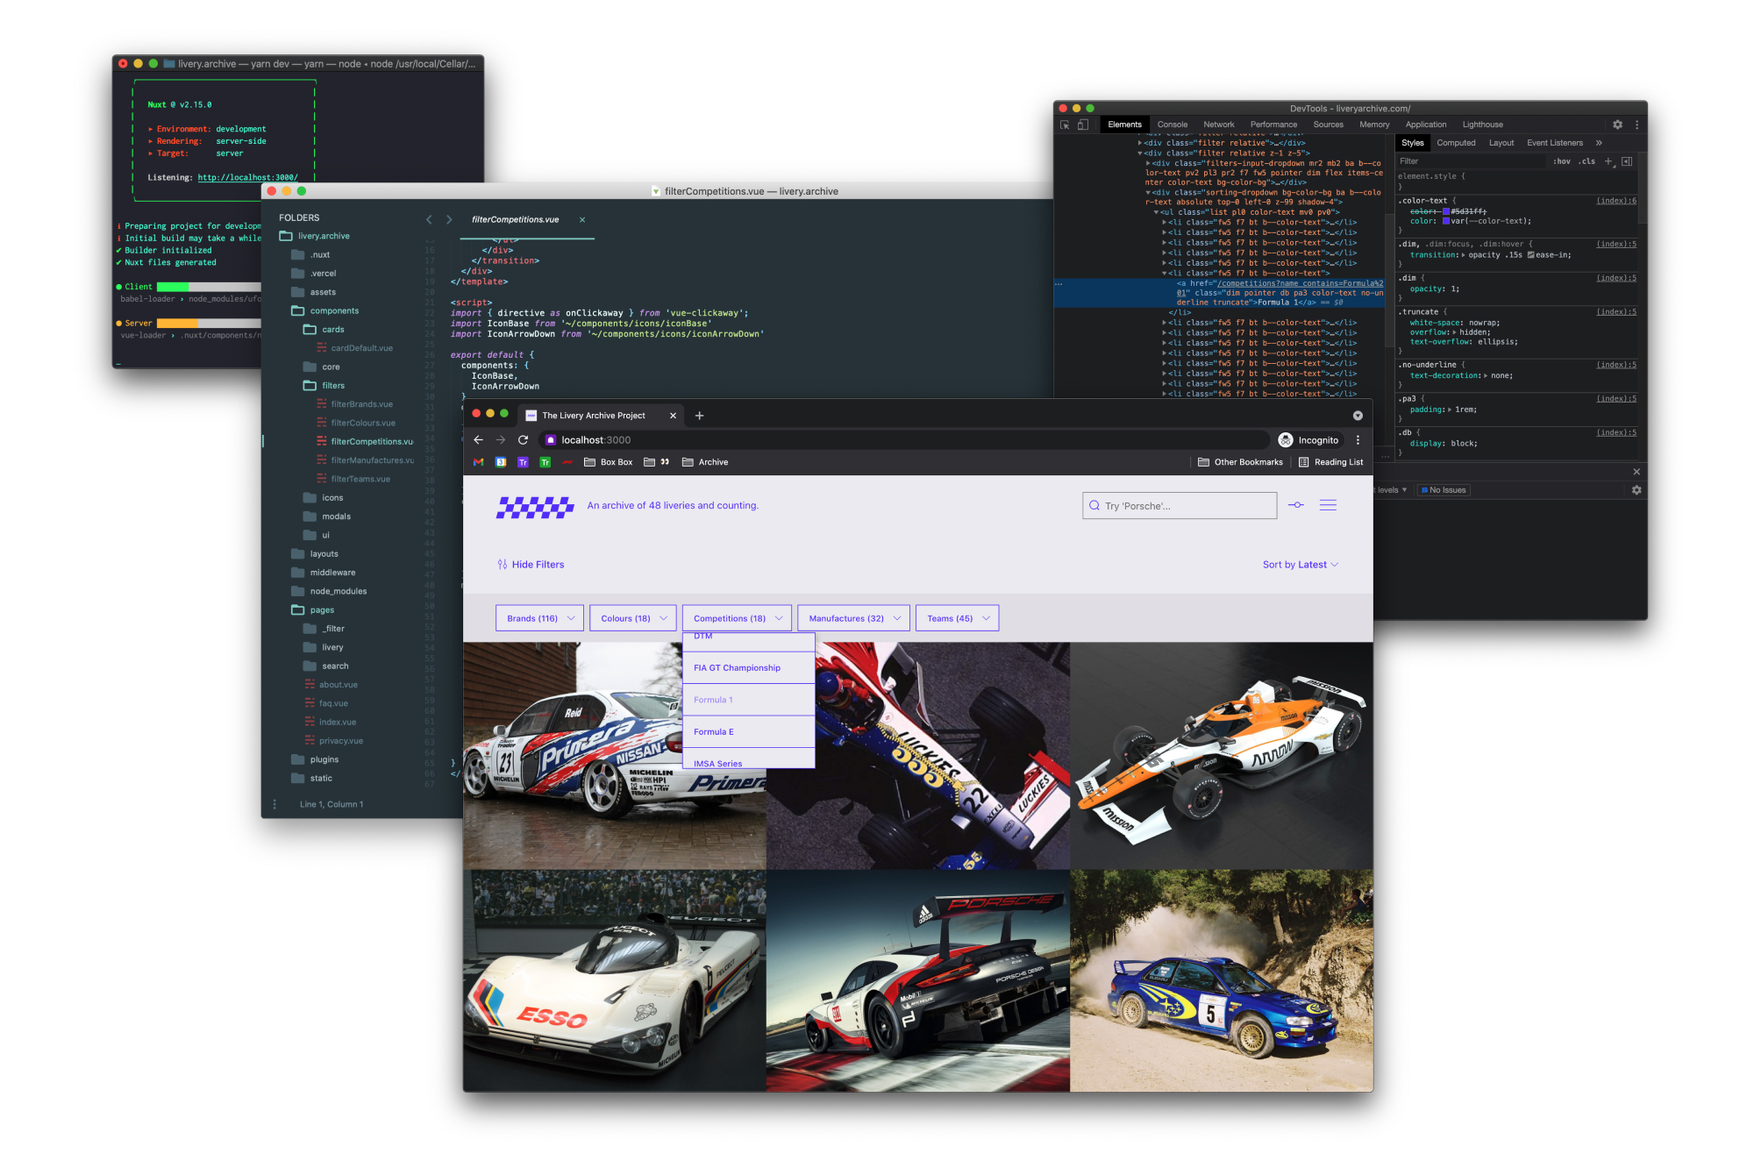
Task: Reload the localhost:3000 page
Action: 524,440
